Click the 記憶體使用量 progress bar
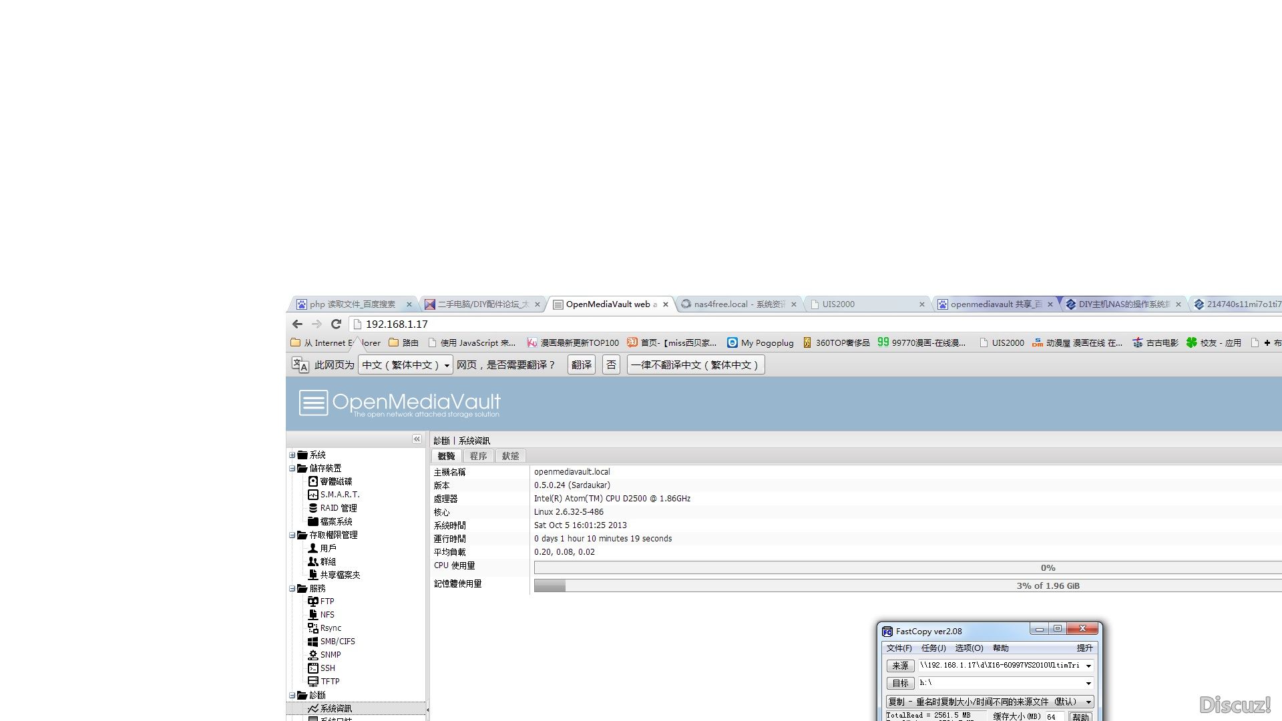 tap(908, 586)
